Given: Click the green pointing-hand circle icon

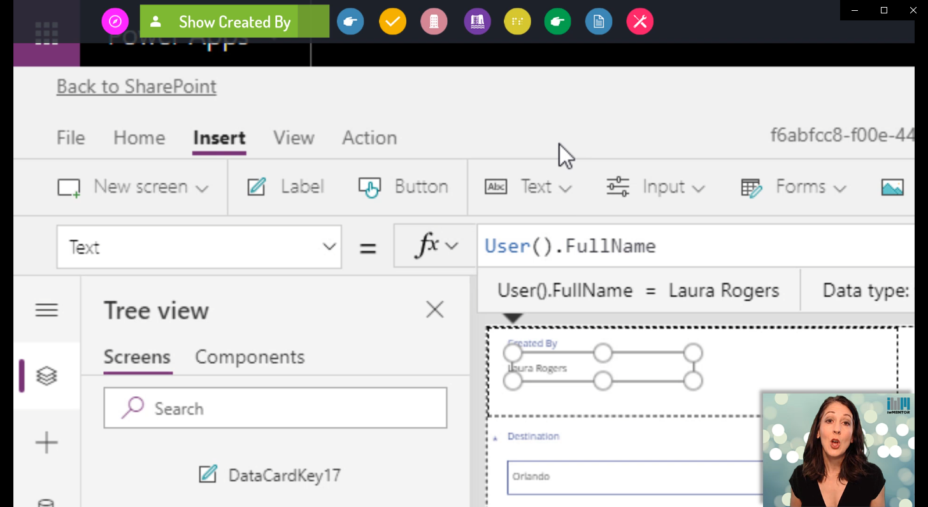Looking at the screenshot, I should click(x=558, y=22).
